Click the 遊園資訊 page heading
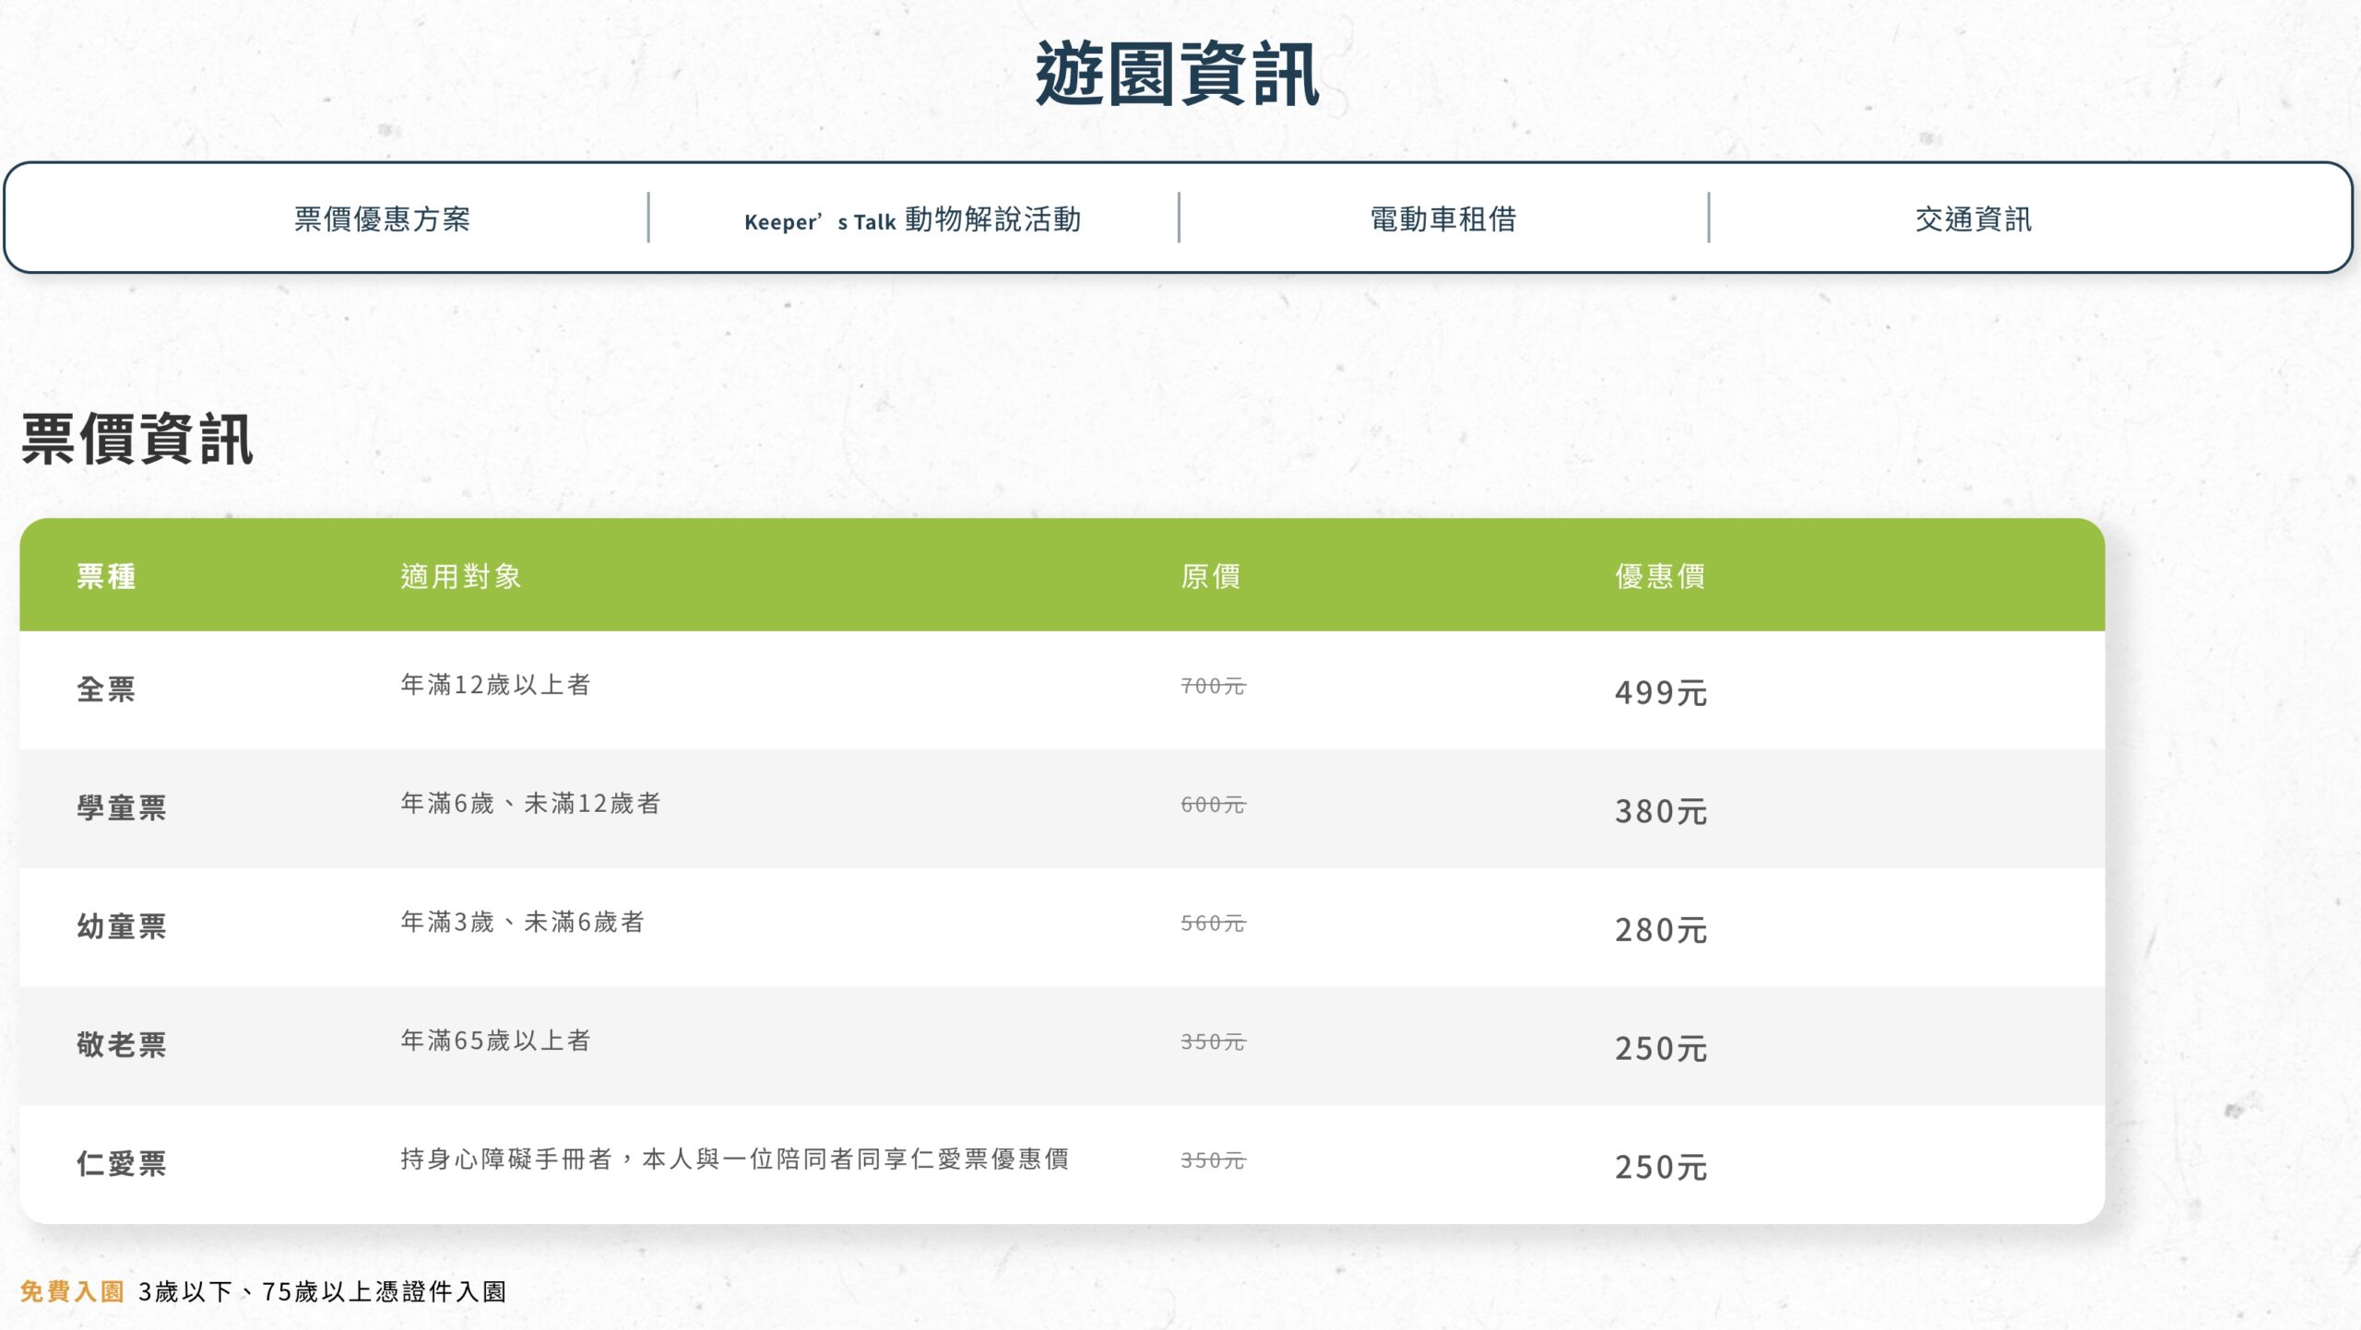 tap(1177, 74)
